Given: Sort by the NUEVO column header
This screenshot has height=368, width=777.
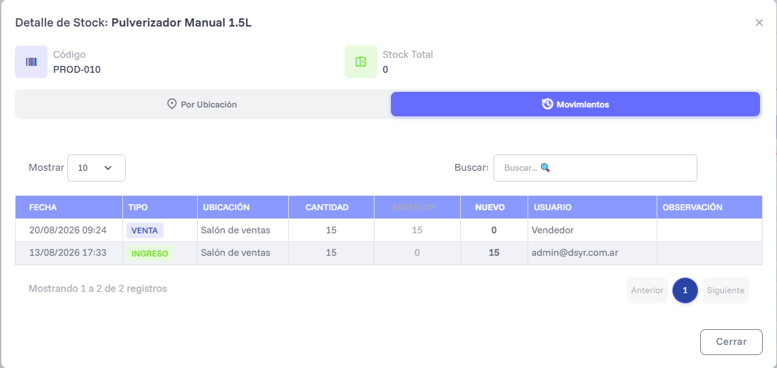Looking at the screenshot, I should click(x=494, y=207).
